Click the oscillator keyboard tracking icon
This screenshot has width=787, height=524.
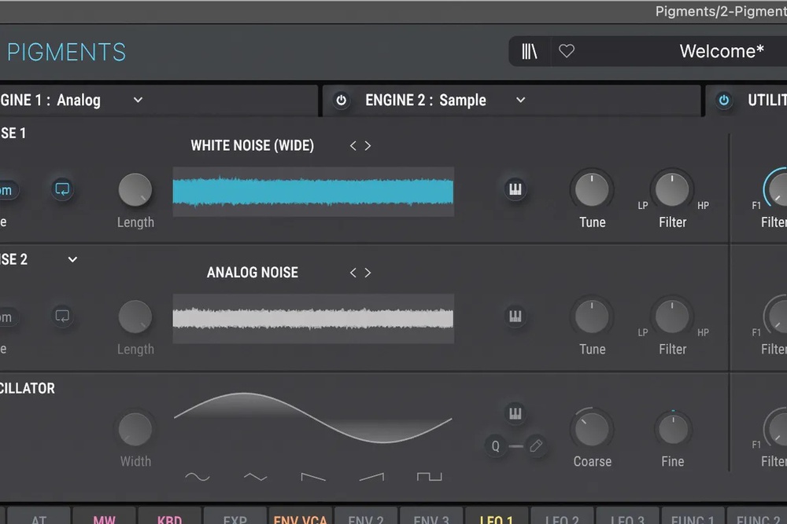coord(515,413)
